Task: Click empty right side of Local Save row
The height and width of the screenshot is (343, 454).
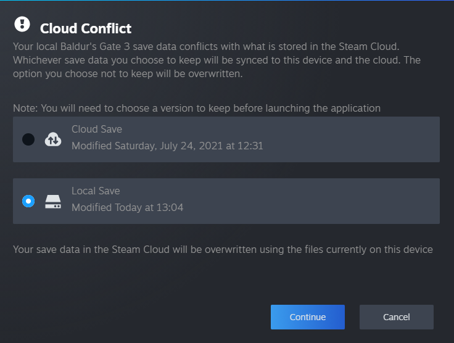Action: [x=370, y=201]
